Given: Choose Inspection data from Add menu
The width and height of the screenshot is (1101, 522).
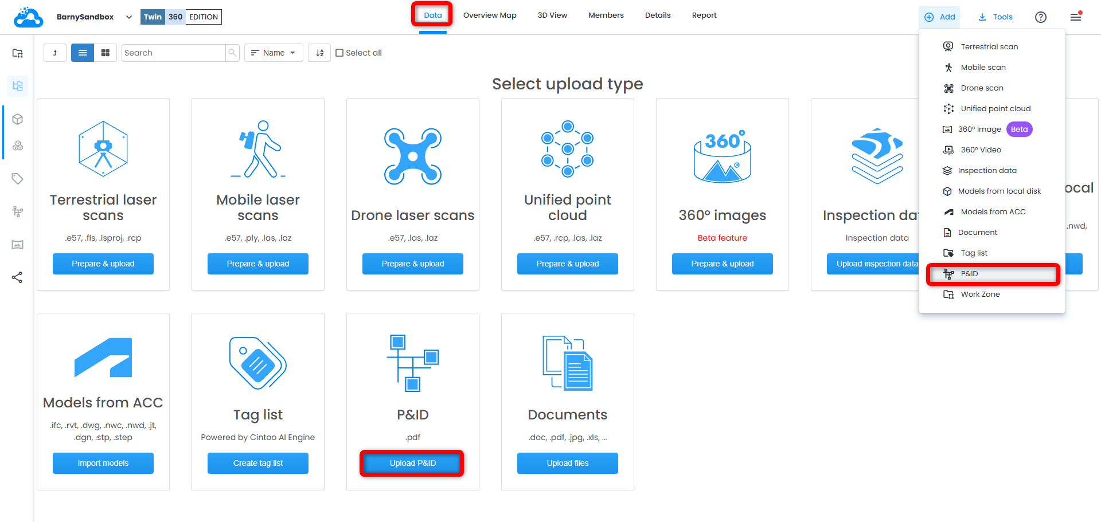Looking at the screenshot, I should [992, 171].
